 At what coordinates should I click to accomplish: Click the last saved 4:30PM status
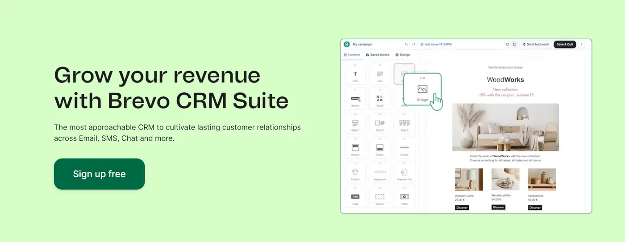pyautogui.click(x=436, y=44)
